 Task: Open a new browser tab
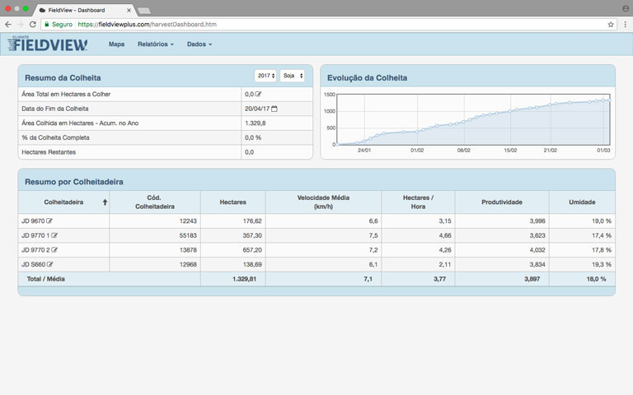click(143, 11)
